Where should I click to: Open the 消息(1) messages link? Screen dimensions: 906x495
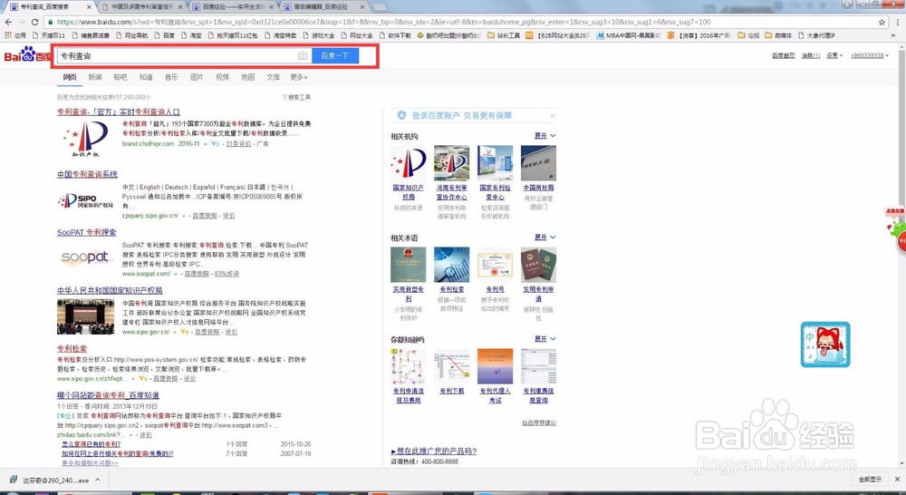(810, 56)
